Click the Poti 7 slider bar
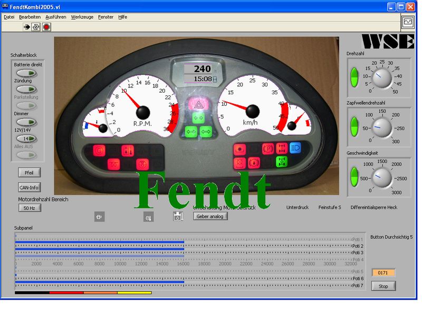The width and height of the screenshot is (422, 309). click(x=184, y=282)
